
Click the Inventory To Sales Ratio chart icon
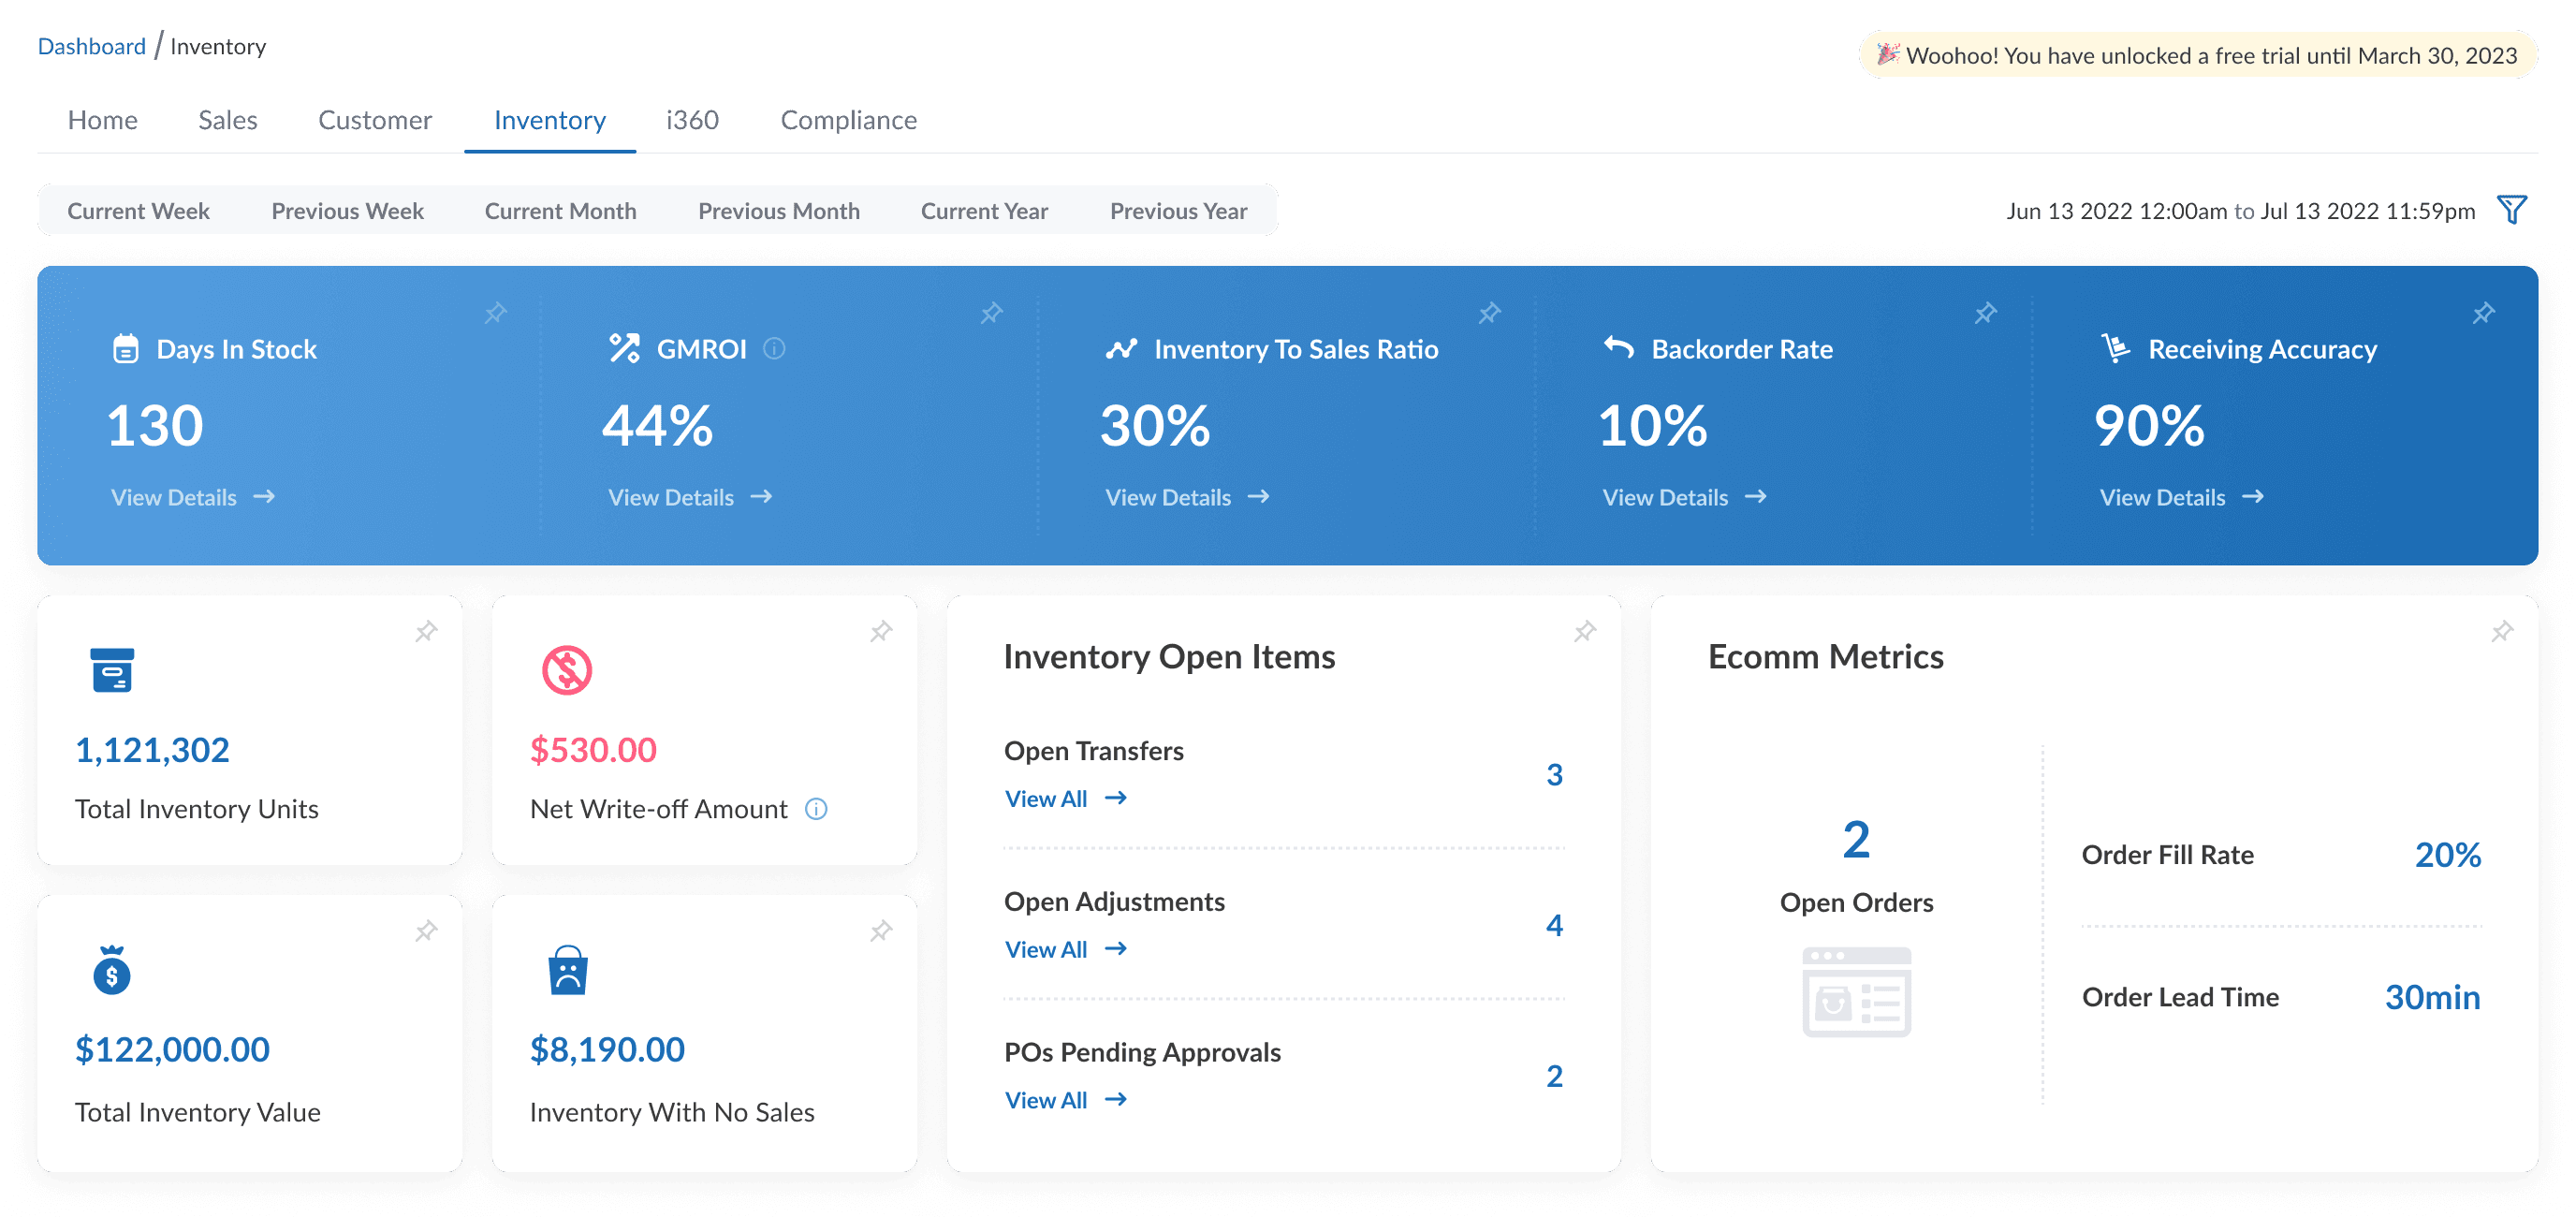1121,348
